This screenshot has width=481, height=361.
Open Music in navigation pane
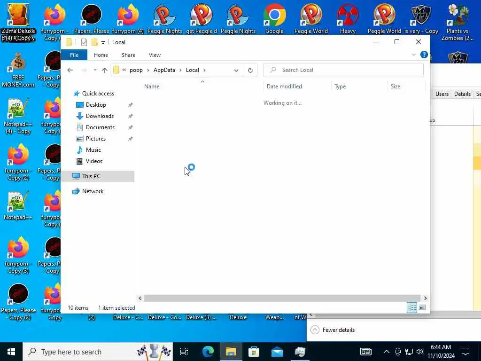pyautogui.click(x=93, y=150)
